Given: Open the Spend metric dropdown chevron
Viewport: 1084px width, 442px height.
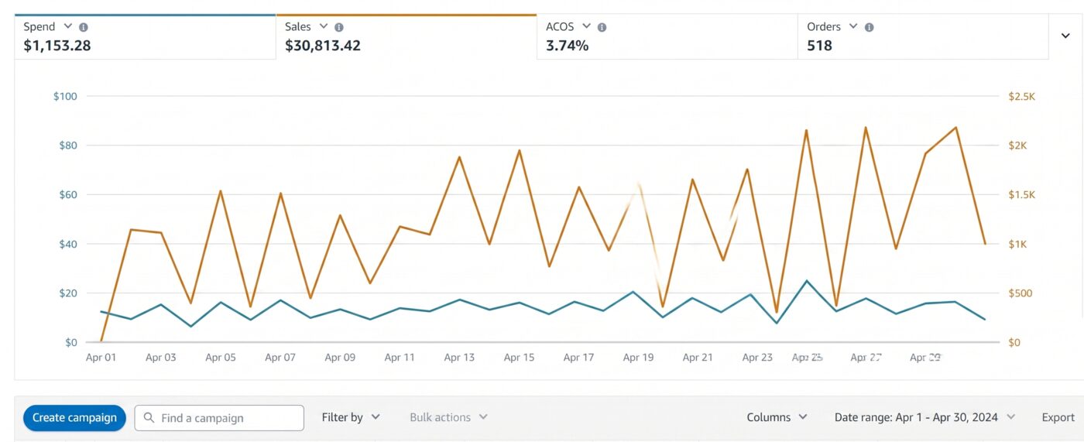Looking at the screenshot, I should pyautogui.click(x=67, y=26).
